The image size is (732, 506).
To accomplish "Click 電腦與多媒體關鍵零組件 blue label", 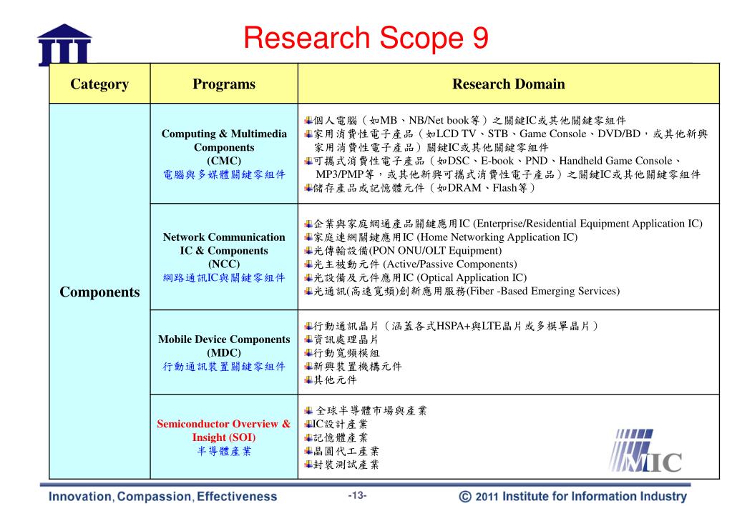I will [224, 174].
